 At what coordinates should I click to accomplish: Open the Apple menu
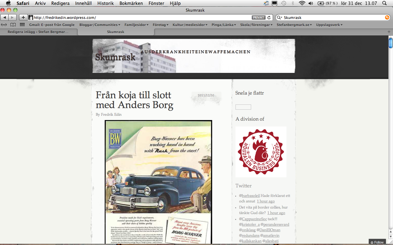[x=8, y=3]
